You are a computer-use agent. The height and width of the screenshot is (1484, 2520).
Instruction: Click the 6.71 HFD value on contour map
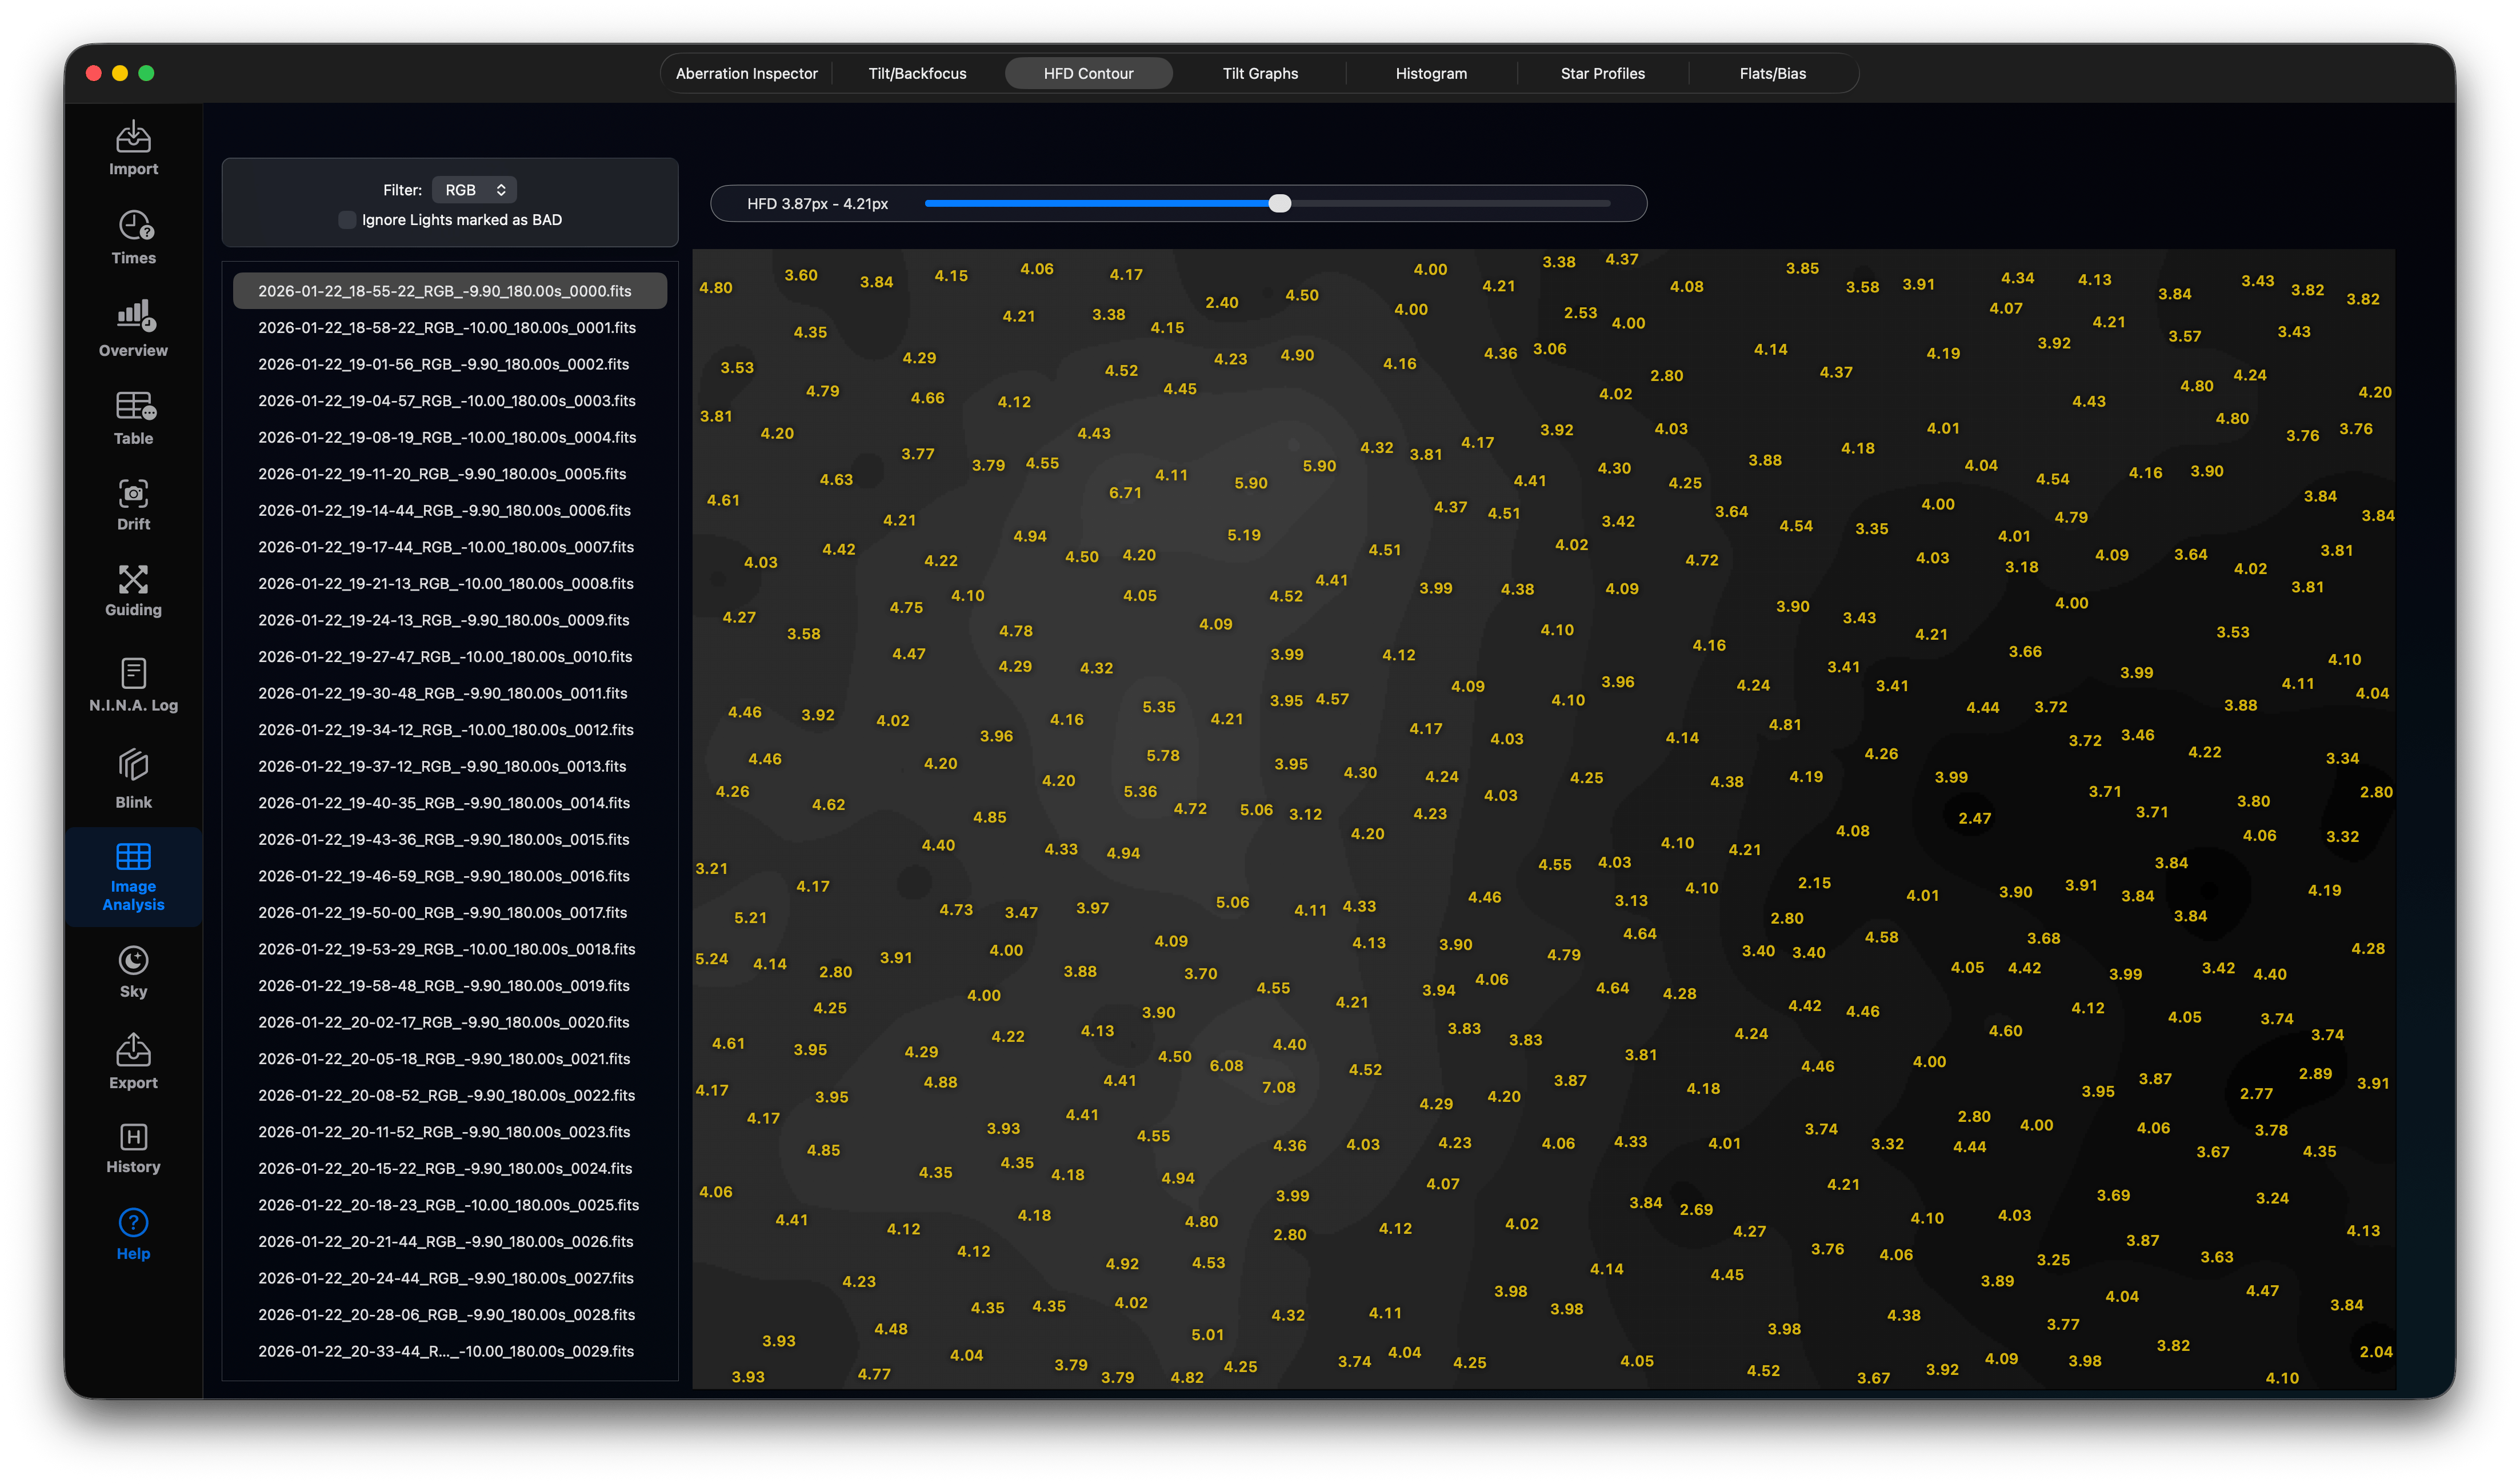(1126, 493)
